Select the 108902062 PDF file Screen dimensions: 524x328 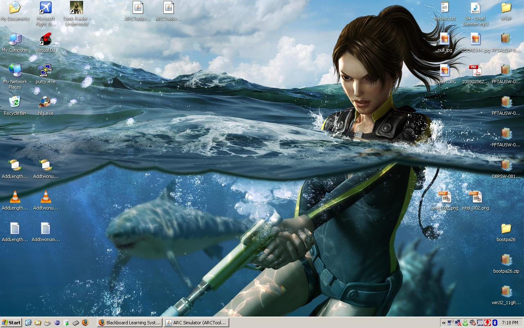(475, 74)
